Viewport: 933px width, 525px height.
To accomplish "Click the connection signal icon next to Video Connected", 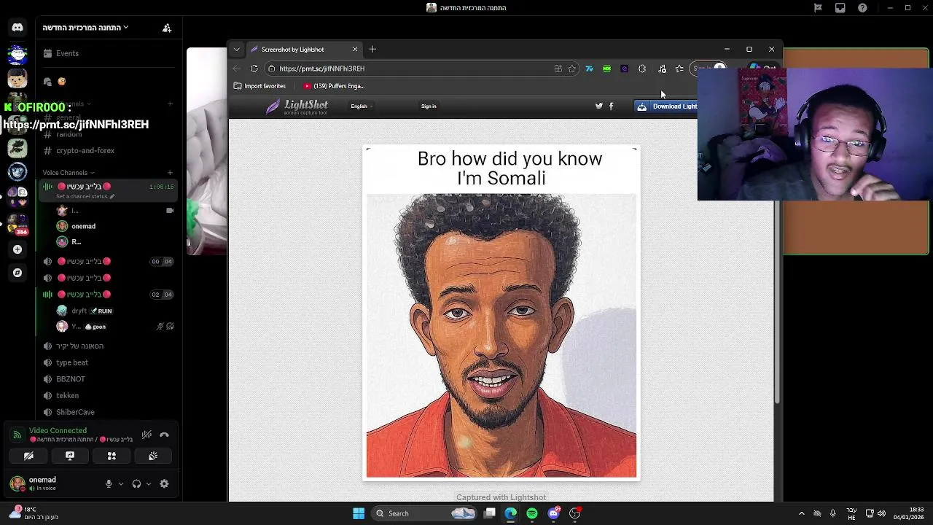I will [17, 435].
